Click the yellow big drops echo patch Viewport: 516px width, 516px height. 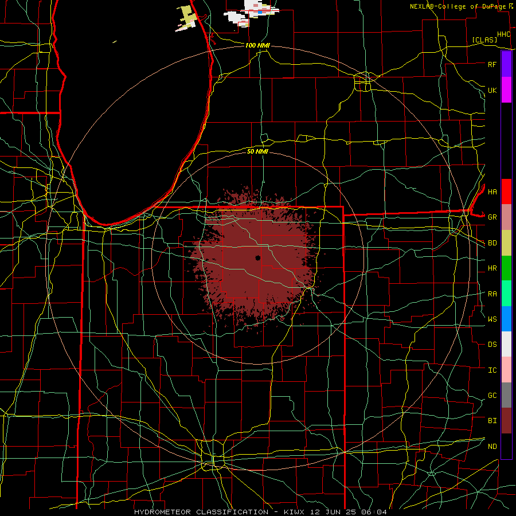187,16
